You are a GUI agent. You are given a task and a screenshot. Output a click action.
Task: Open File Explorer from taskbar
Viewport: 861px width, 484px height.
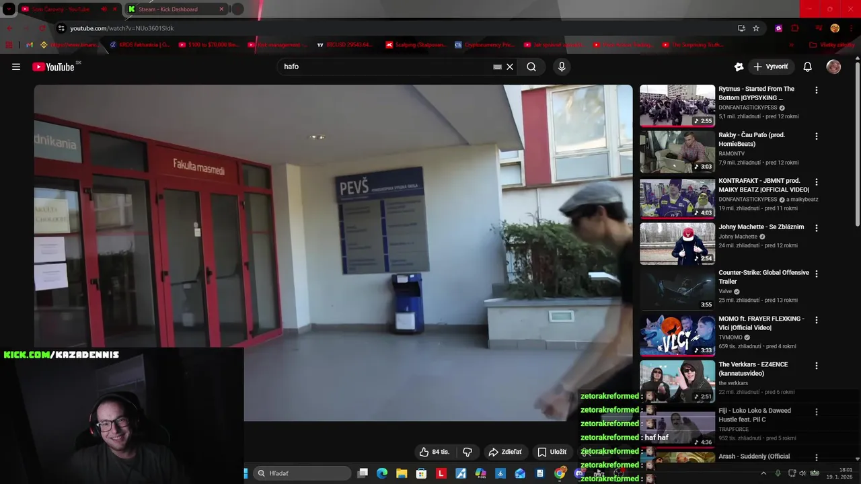click(x=402, y=473)
